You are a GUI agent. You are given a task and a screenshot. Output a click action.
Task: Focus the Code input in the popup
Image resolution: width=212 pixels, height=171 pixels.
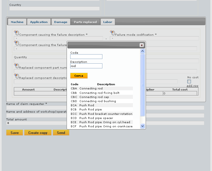click(86, 57)
